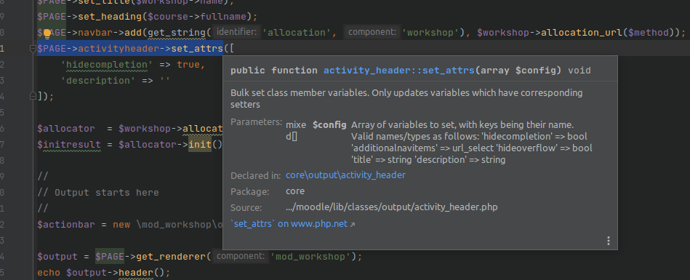The image size is (690, 280).
Task: Click the 'hidecompletion' array key in code
Action: click(x=107, y=65)
